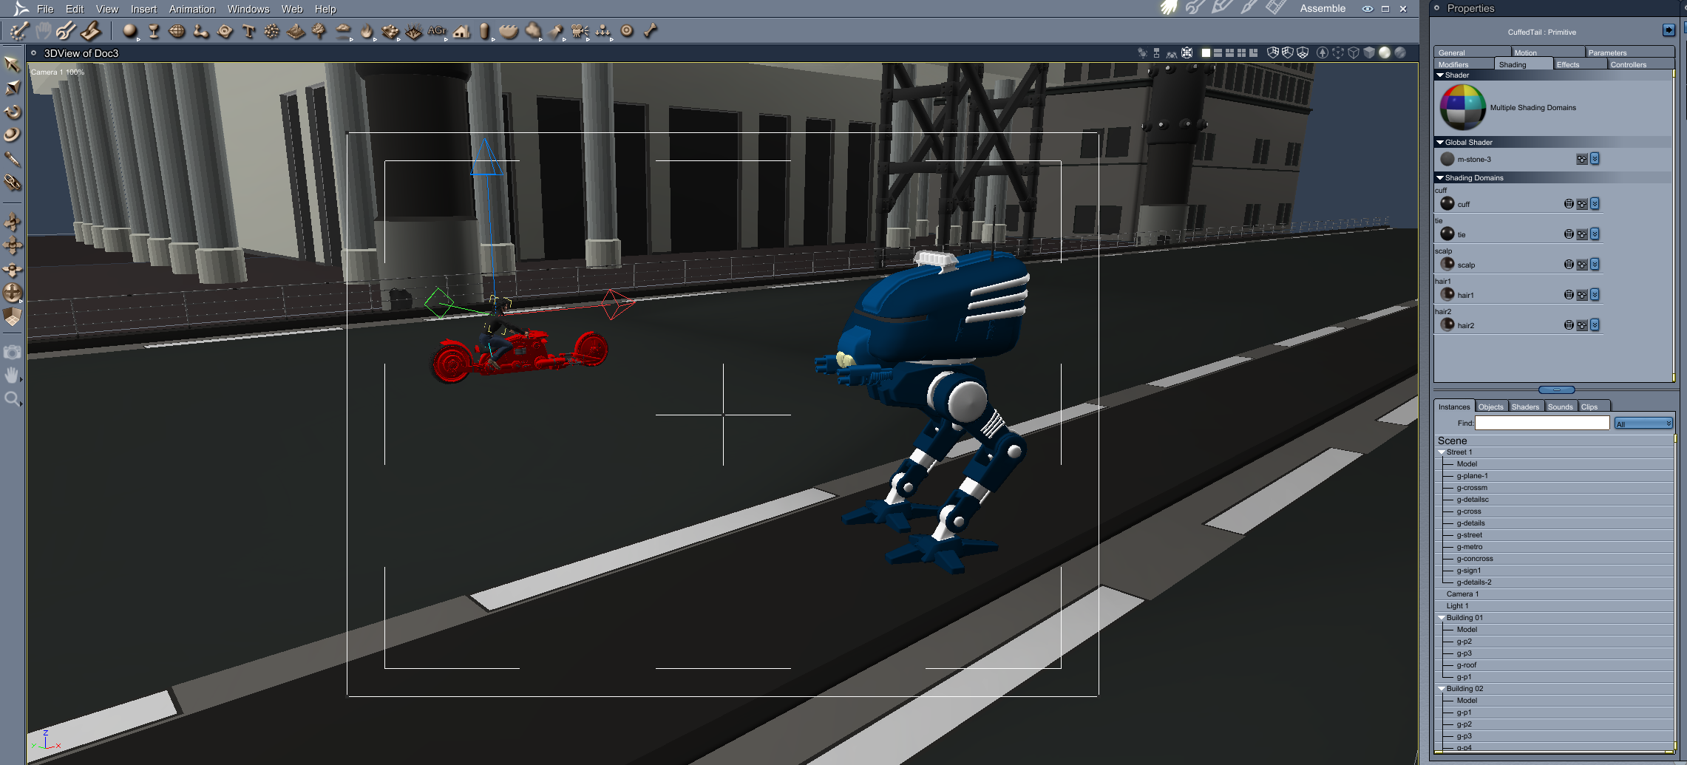
Task: Click the Find input field
Action: pyautogui.click(x=1542, y=423)
